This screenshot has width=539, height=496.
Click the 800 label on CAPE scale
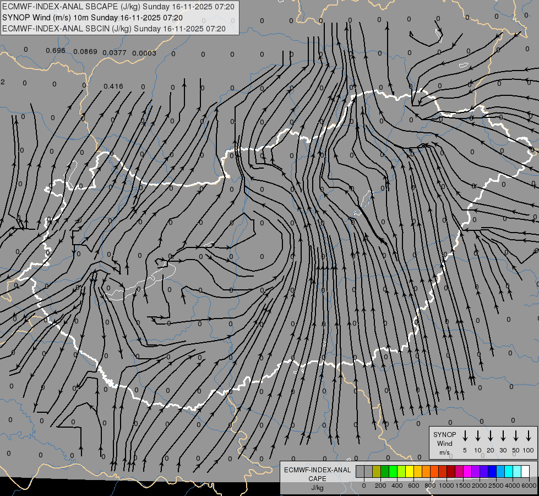[x=430, y=486]
